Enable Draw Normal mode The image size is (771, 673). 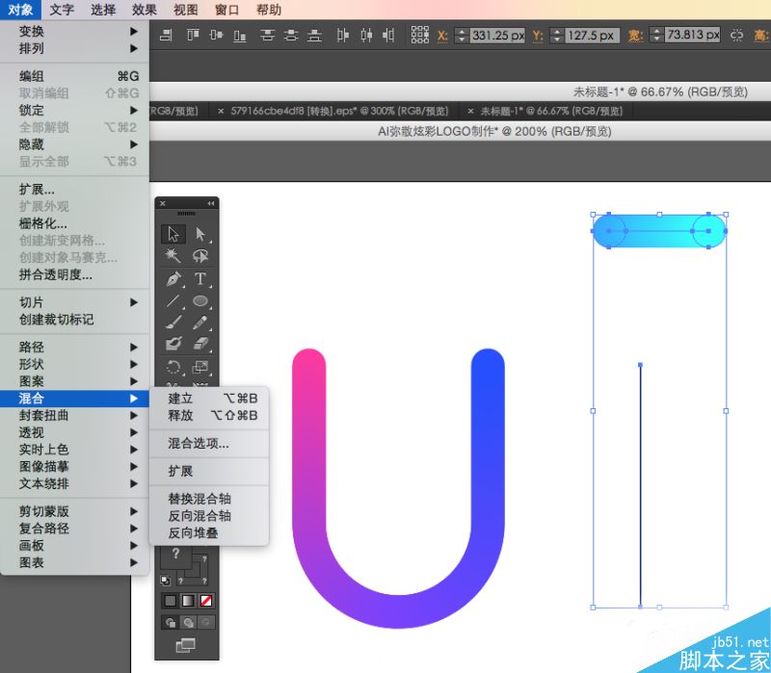coord(171,623)
